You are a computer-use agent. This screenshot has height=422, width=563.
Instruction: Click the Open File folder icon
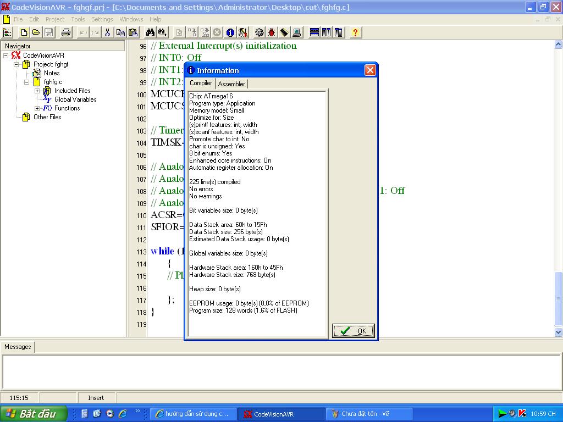(x=36, y=32)
